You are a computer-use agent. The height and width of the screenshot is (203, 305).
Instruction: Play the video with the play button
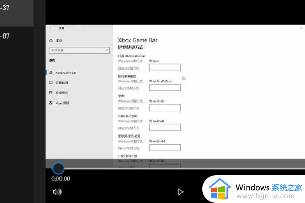180,192
